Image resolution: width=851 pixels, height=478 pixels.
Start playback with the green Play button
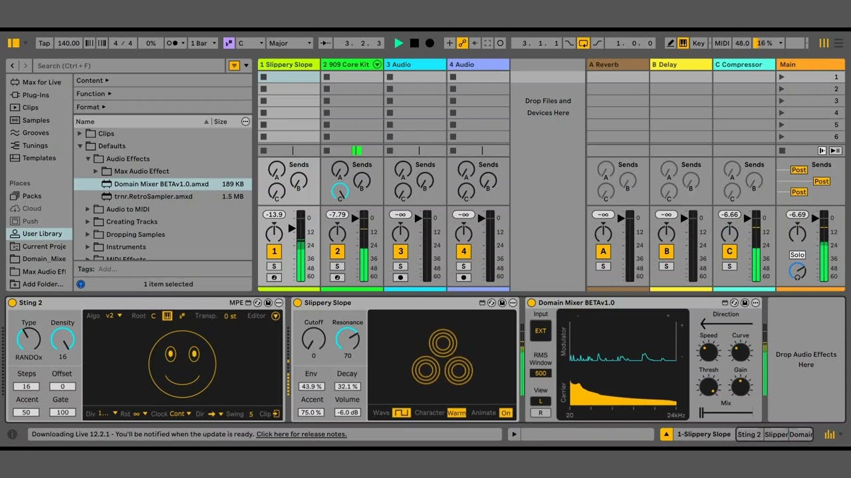click(x=399, y=43)
